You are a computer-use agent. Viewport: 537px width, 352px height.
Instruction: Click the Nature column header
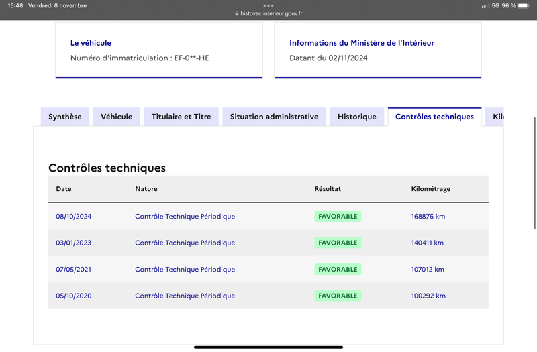point(146,189)
